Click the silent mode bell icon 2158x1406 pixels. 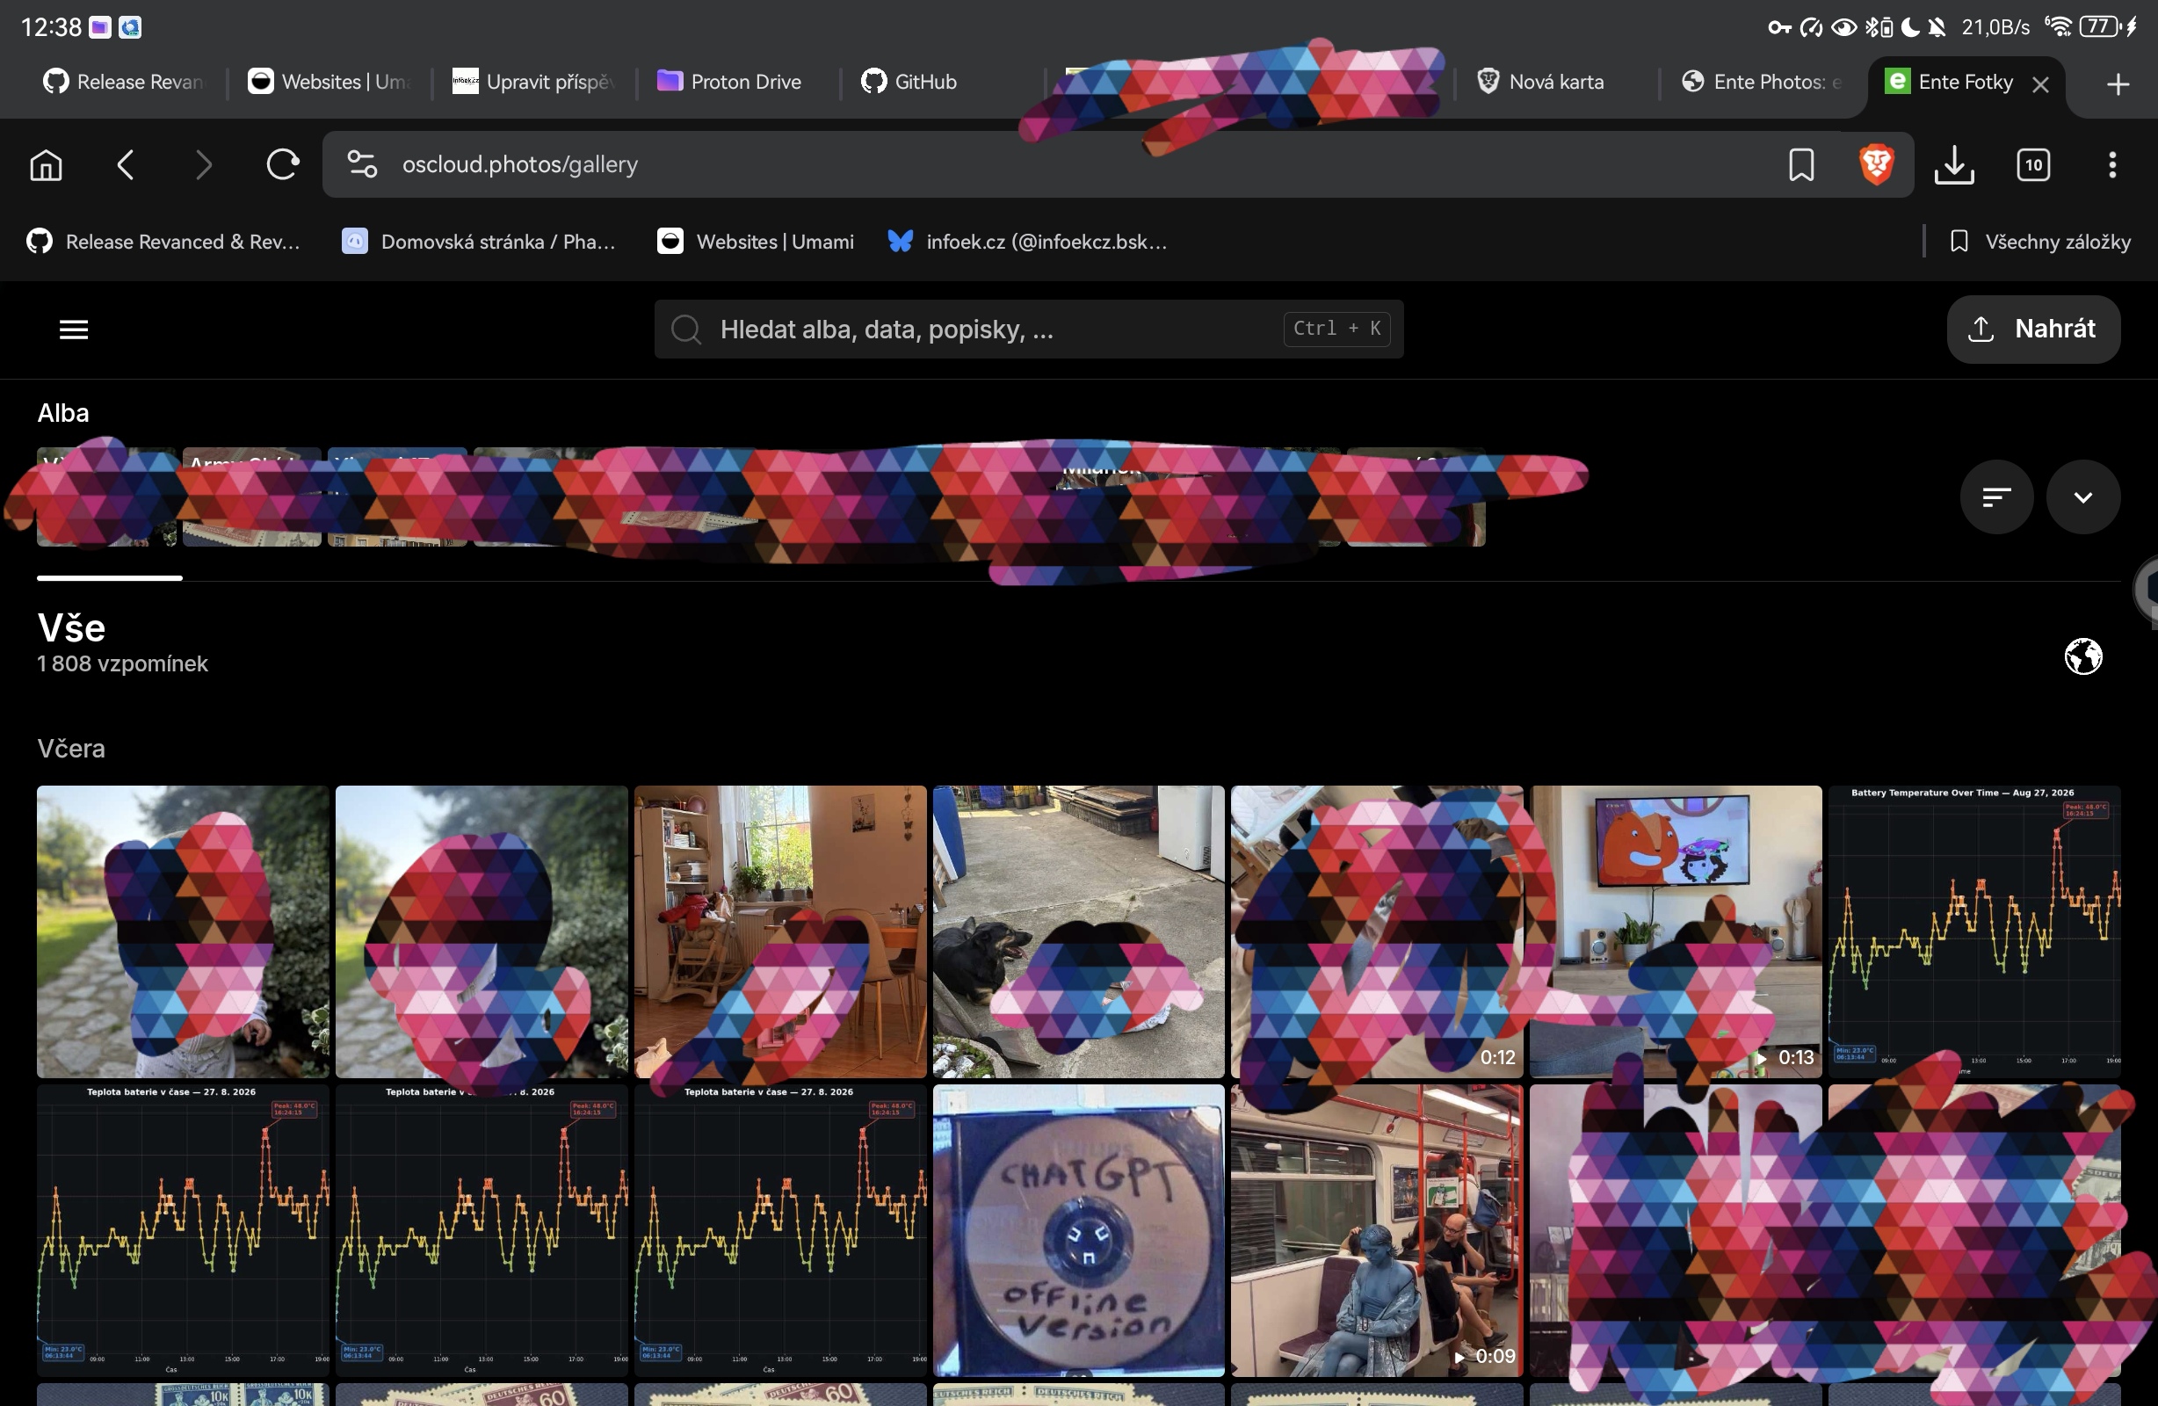coord(1936,27)
